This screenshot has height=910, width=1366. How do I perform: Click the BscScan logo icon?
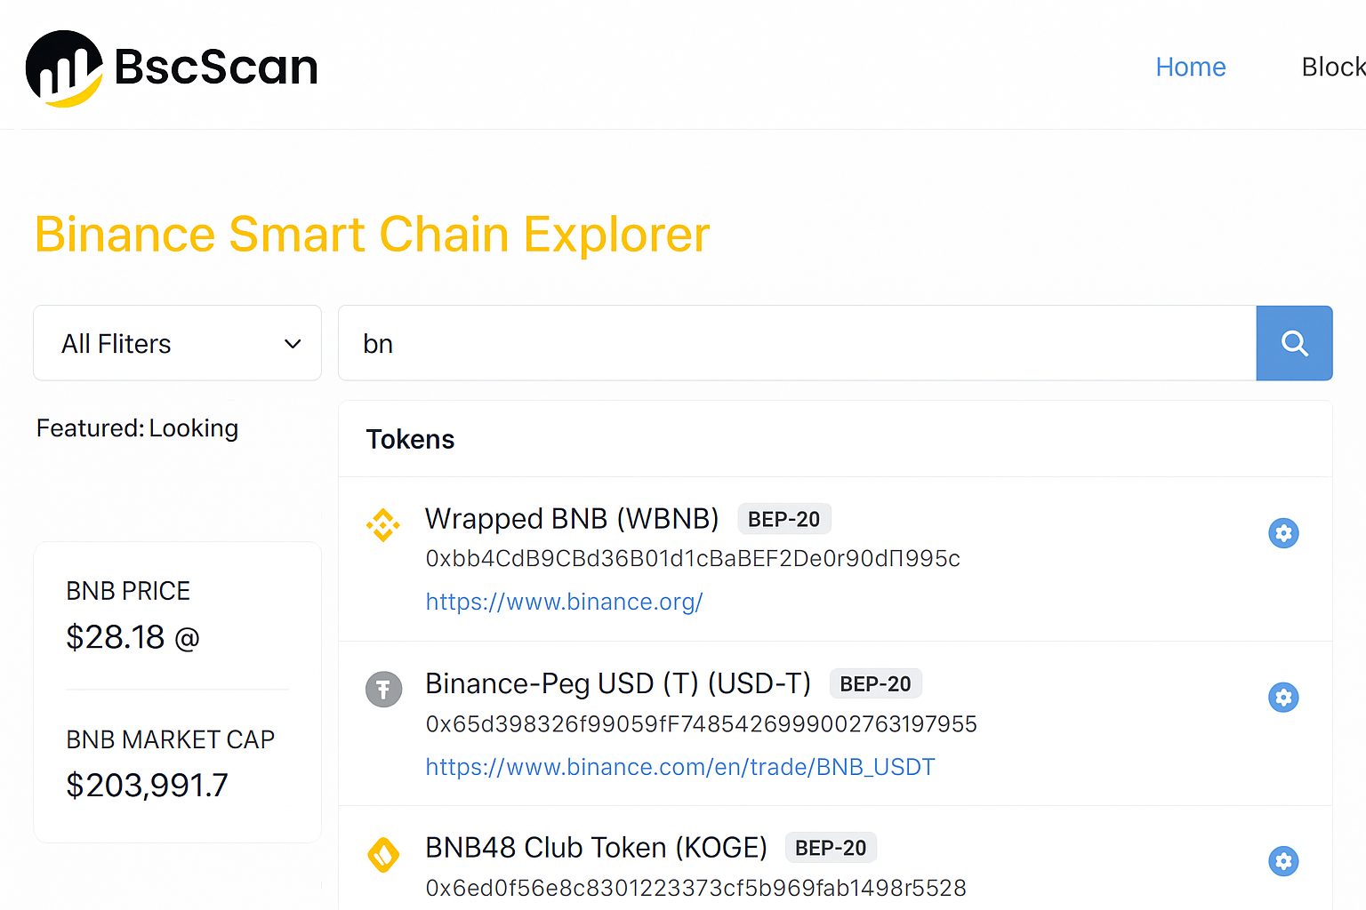64,68
